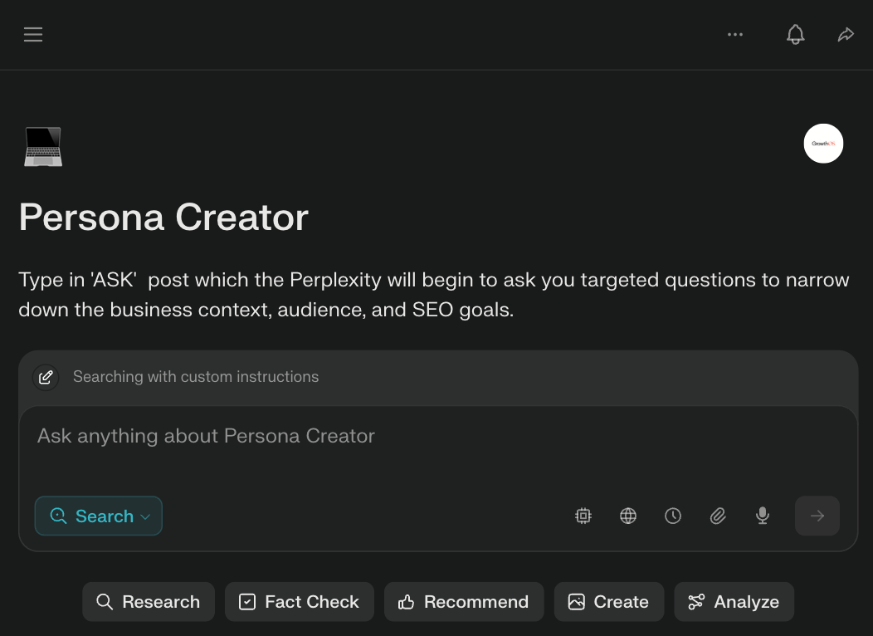873x636 pixels.
Task: Open the hamburger sidebar menu
Action: pos(33,35)
